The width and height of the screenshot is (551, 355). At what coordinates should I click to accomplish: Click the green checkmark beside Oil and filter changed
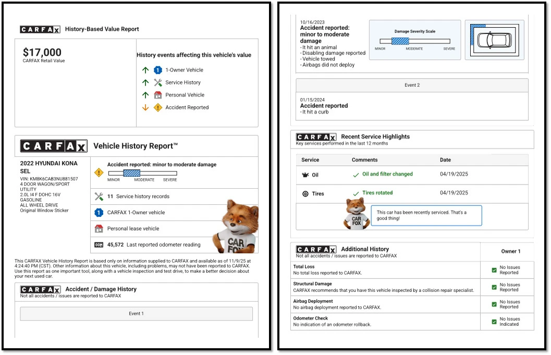(x=356, y=175)
